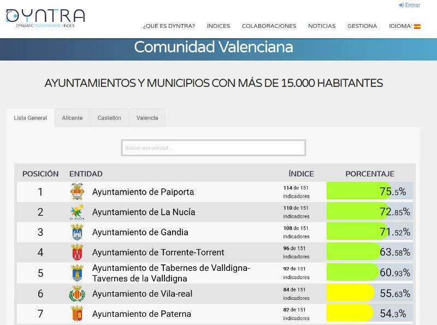Switch to the Castellón tab
437x325 pixels.
point(109,117)
